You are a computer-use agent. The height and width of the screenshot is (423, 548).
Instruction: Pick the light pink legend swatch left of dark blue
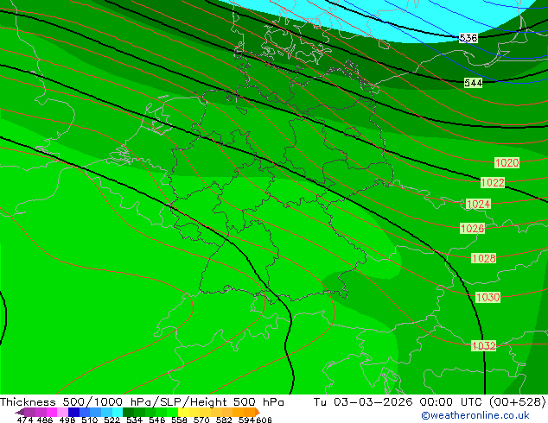tap(62, 412)
